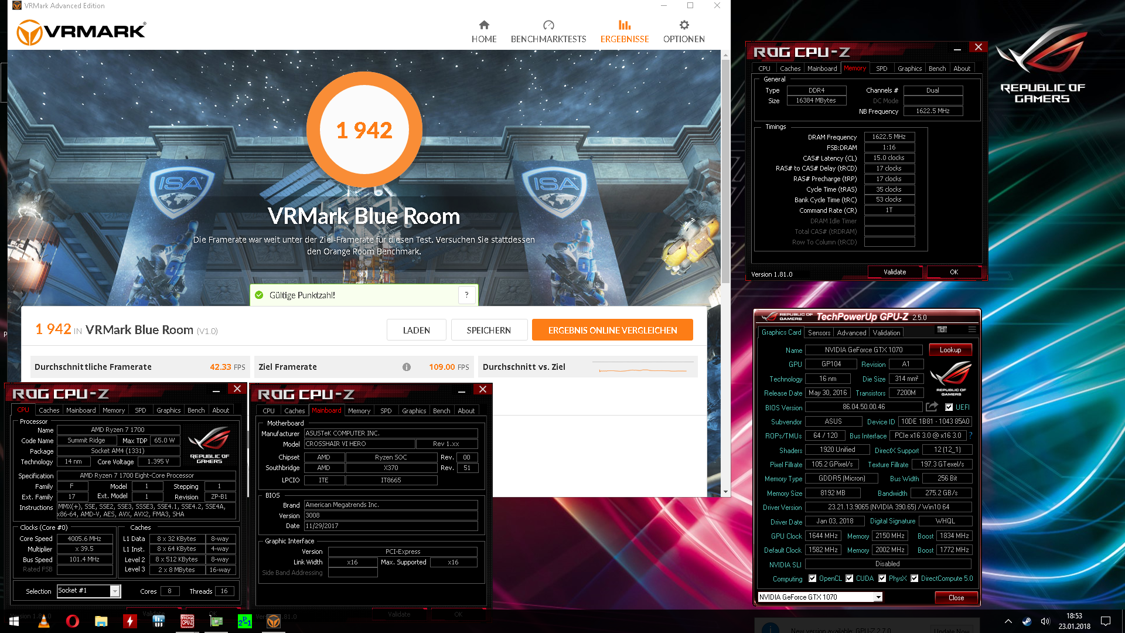
Task: Click the SPEICHERN button
Action: point(489,330)
